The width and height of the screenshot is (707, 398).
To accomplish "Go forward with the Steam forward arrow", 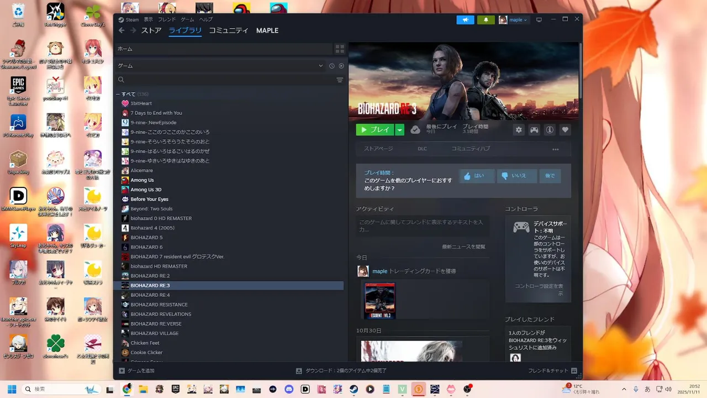I will click(133, 30).
